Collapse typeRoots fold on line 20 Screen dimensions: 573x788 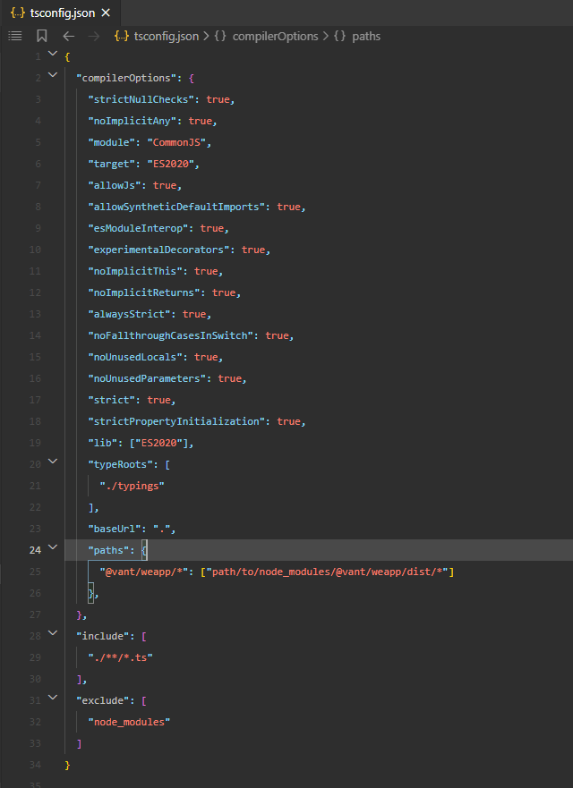(52, 462)
